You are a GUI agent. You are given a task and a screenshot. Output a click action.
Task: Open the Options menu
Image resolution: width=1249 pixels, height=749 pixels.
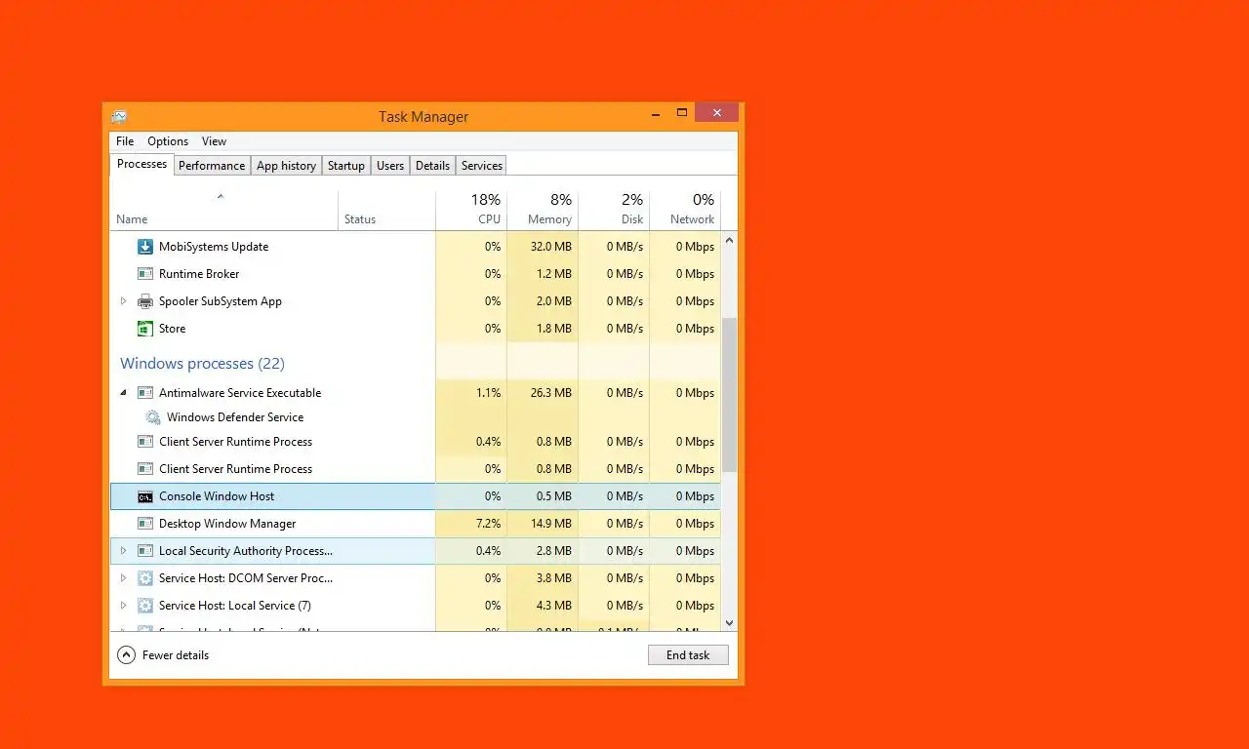tap(168, 141)
